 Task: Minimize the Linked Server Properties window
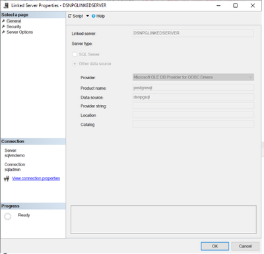click(218, 5)
